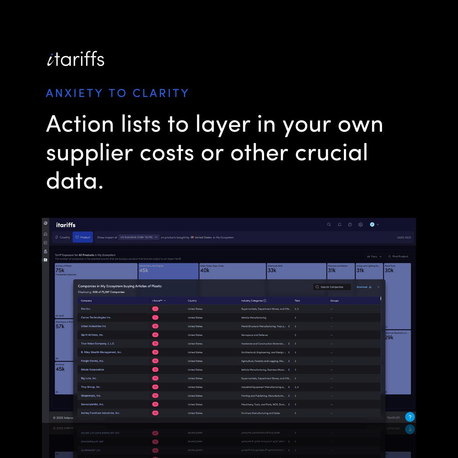Click the Search Companies field
Viewport: 458px width, 458px height.
pos(332,287)
